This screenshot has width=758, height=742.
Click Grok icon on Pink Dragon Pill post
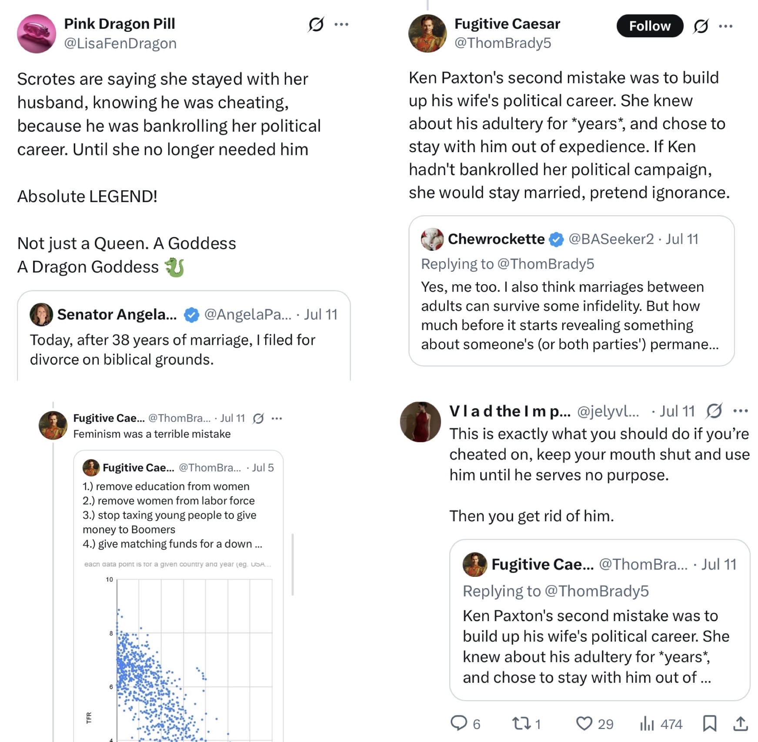coord(316,24)
